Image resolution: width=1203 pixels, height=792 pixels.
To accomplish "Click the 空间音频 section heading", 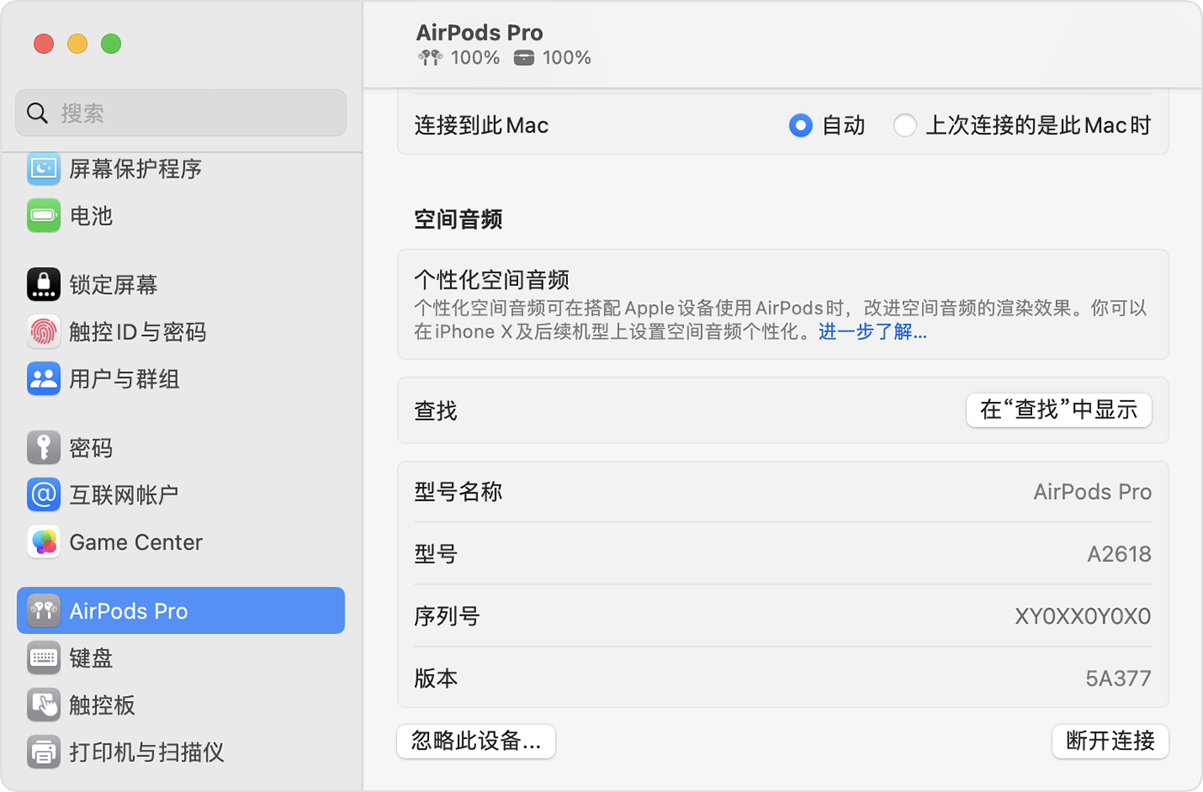I will [458, 219].
